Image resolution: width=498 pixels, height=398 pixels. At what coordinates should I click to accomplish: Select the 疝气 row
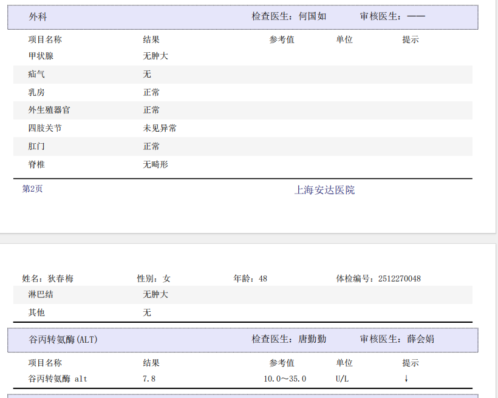pyautogui.click(x=36, y=74)
